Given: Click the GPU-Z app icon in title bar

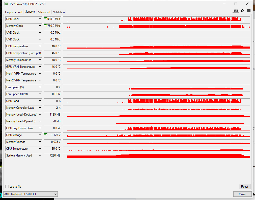Looking at the screenshot, I should (x=6, y=4).
